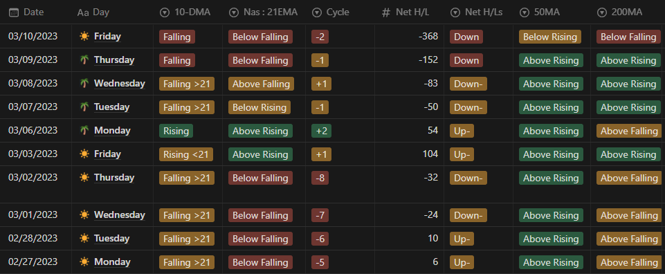Click the number hash icon beside Net H/L header
The width and height of the screenshot is (665, 274).
coord(385,12)
